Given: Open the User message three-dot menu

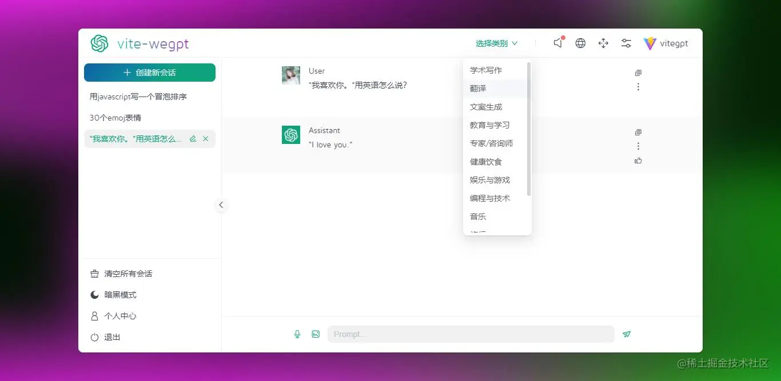Looking at the screenshot, I should pos(639,87).
